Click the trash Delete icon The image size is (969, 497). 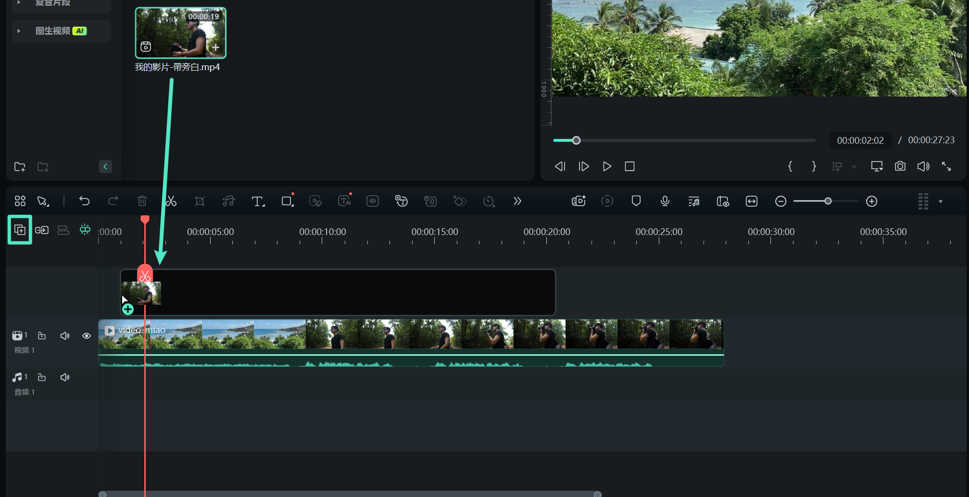click(x=142, y=201)
